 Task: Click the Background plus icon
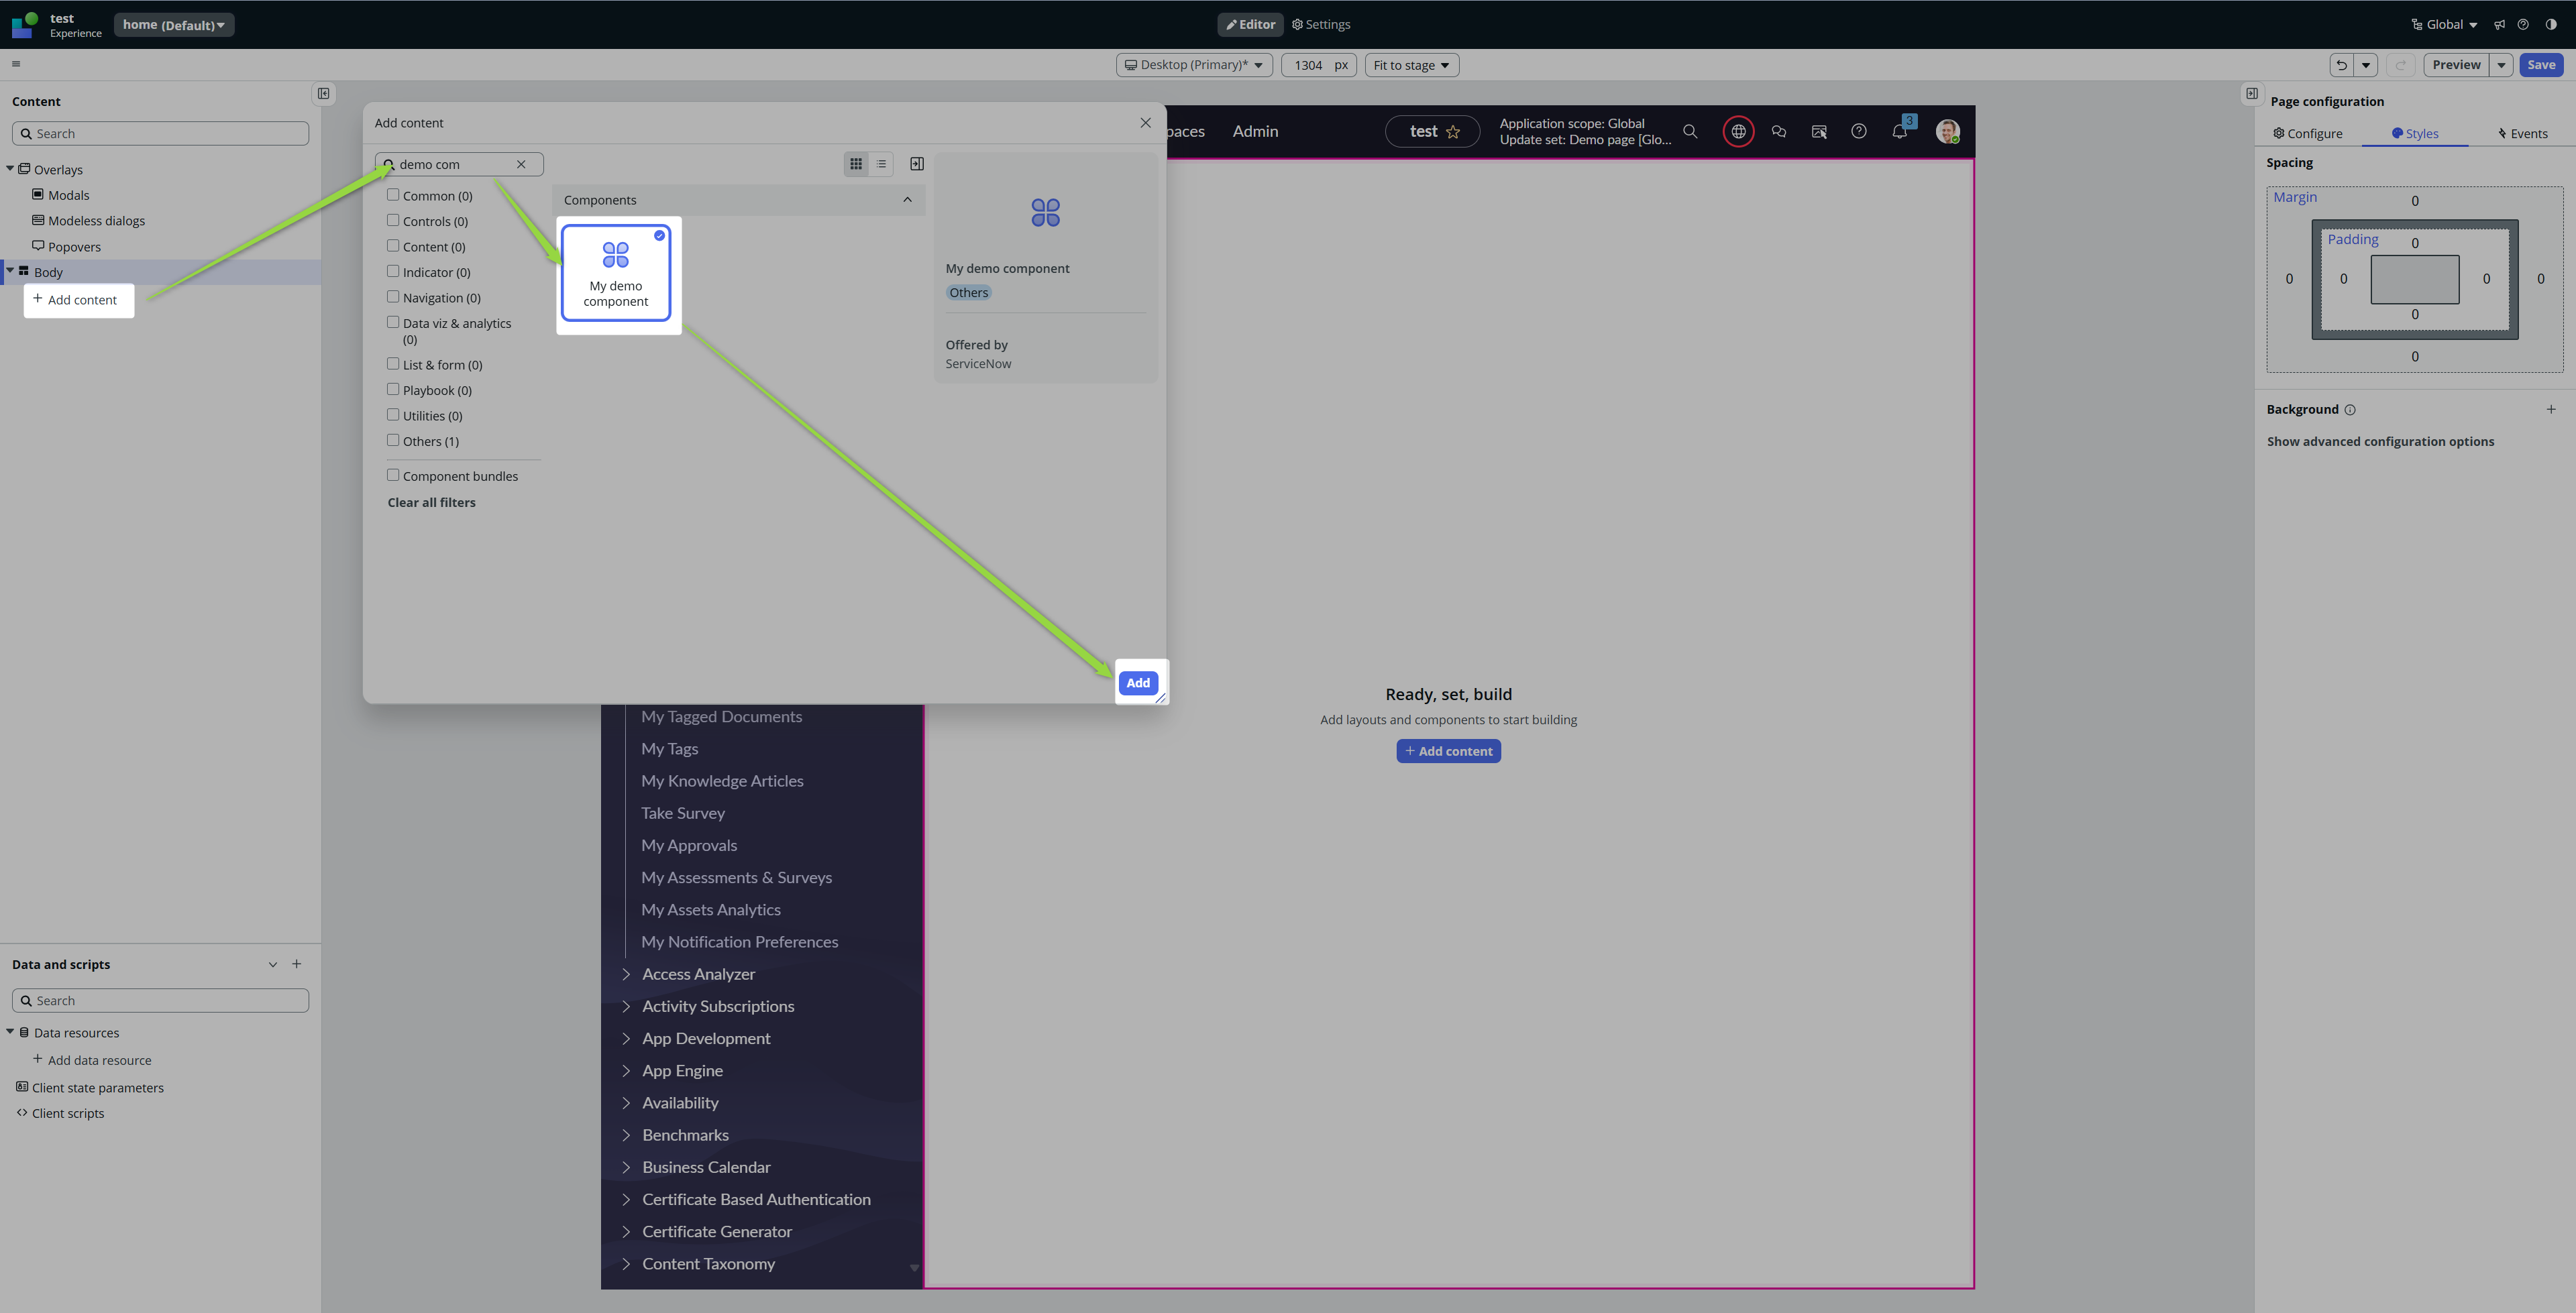coord(2551,409)
